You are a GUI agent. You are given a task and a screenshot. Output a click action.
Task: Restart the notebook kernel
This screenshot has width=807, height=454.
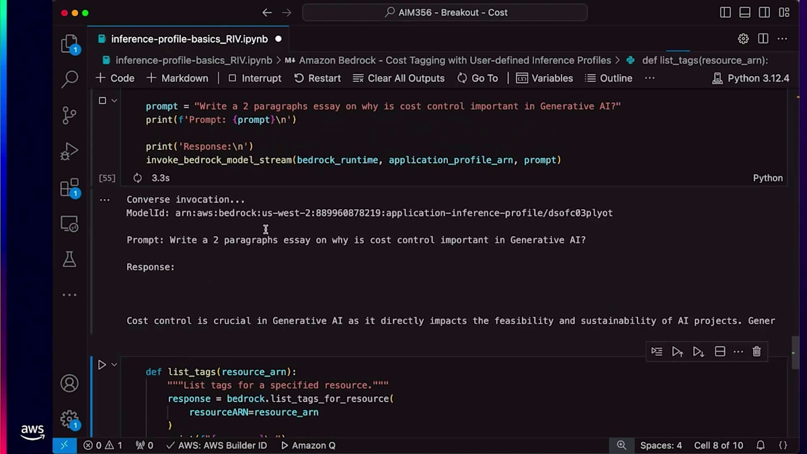[317, 78]
